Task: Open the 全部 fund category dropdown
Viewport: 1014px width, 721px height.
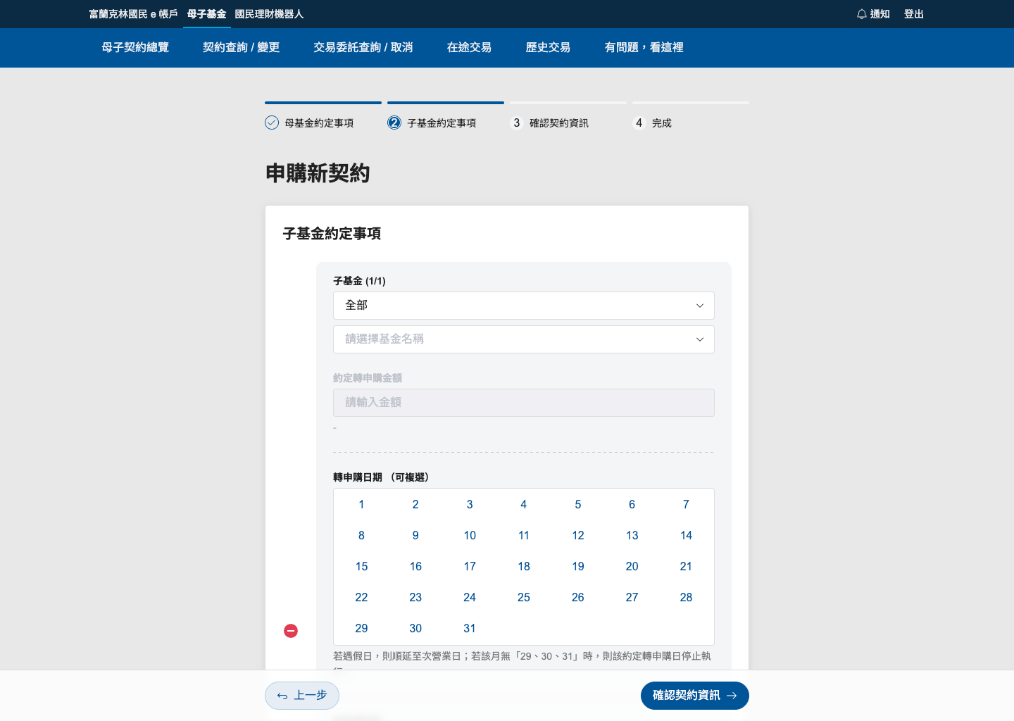Action: point(524,306)
